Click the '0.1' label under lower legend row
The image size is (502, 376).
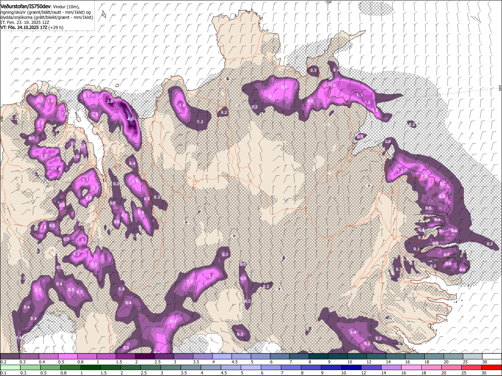pos(3,373)
